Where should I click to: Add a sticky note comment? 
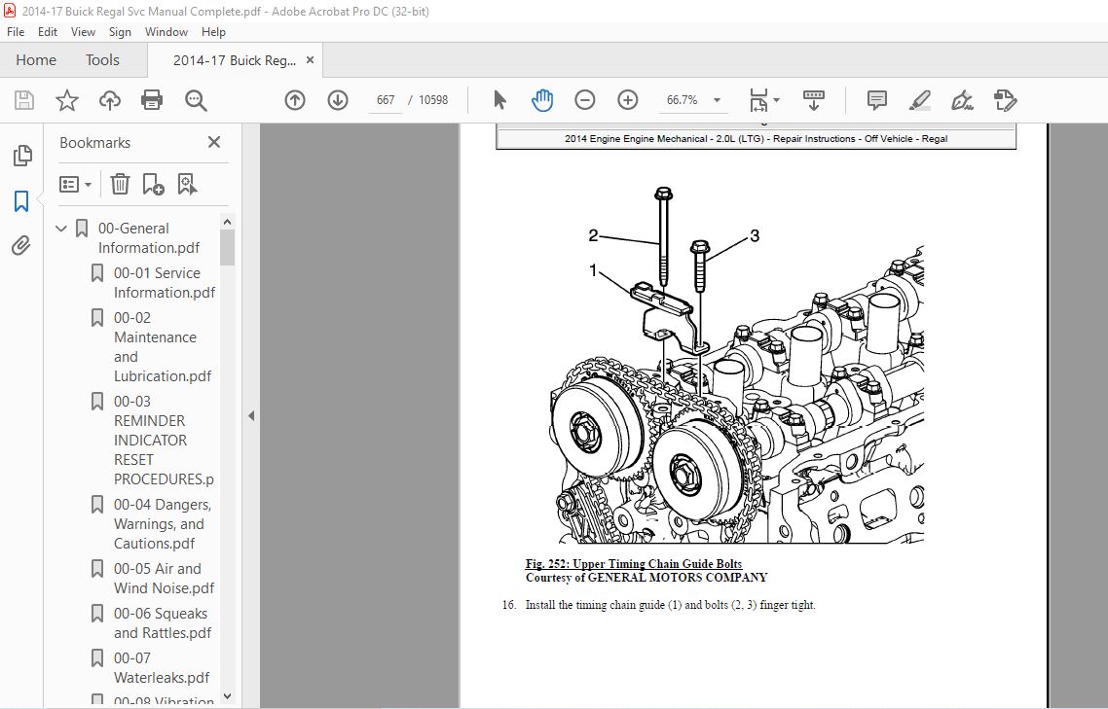[877, 100]
